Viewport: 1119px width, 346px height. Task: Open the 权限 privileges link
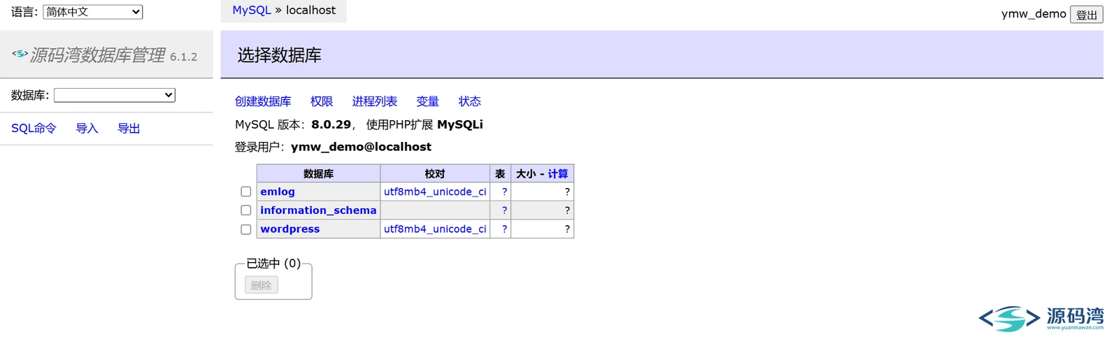pyautogui.click(x=322, y=101)
